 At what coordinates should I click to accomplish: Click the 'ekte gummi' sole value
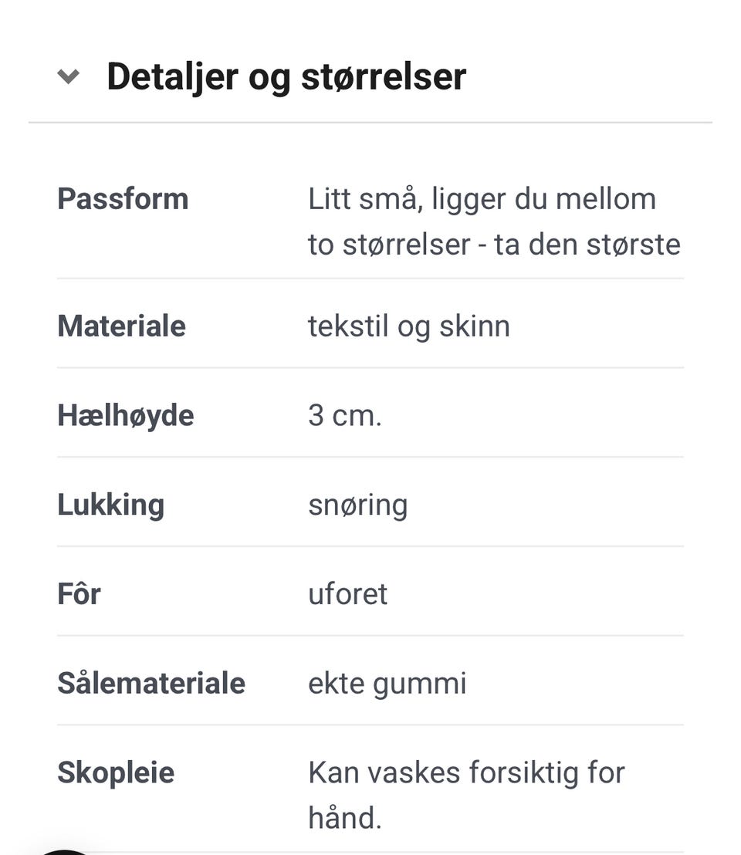tap(387, 684)
